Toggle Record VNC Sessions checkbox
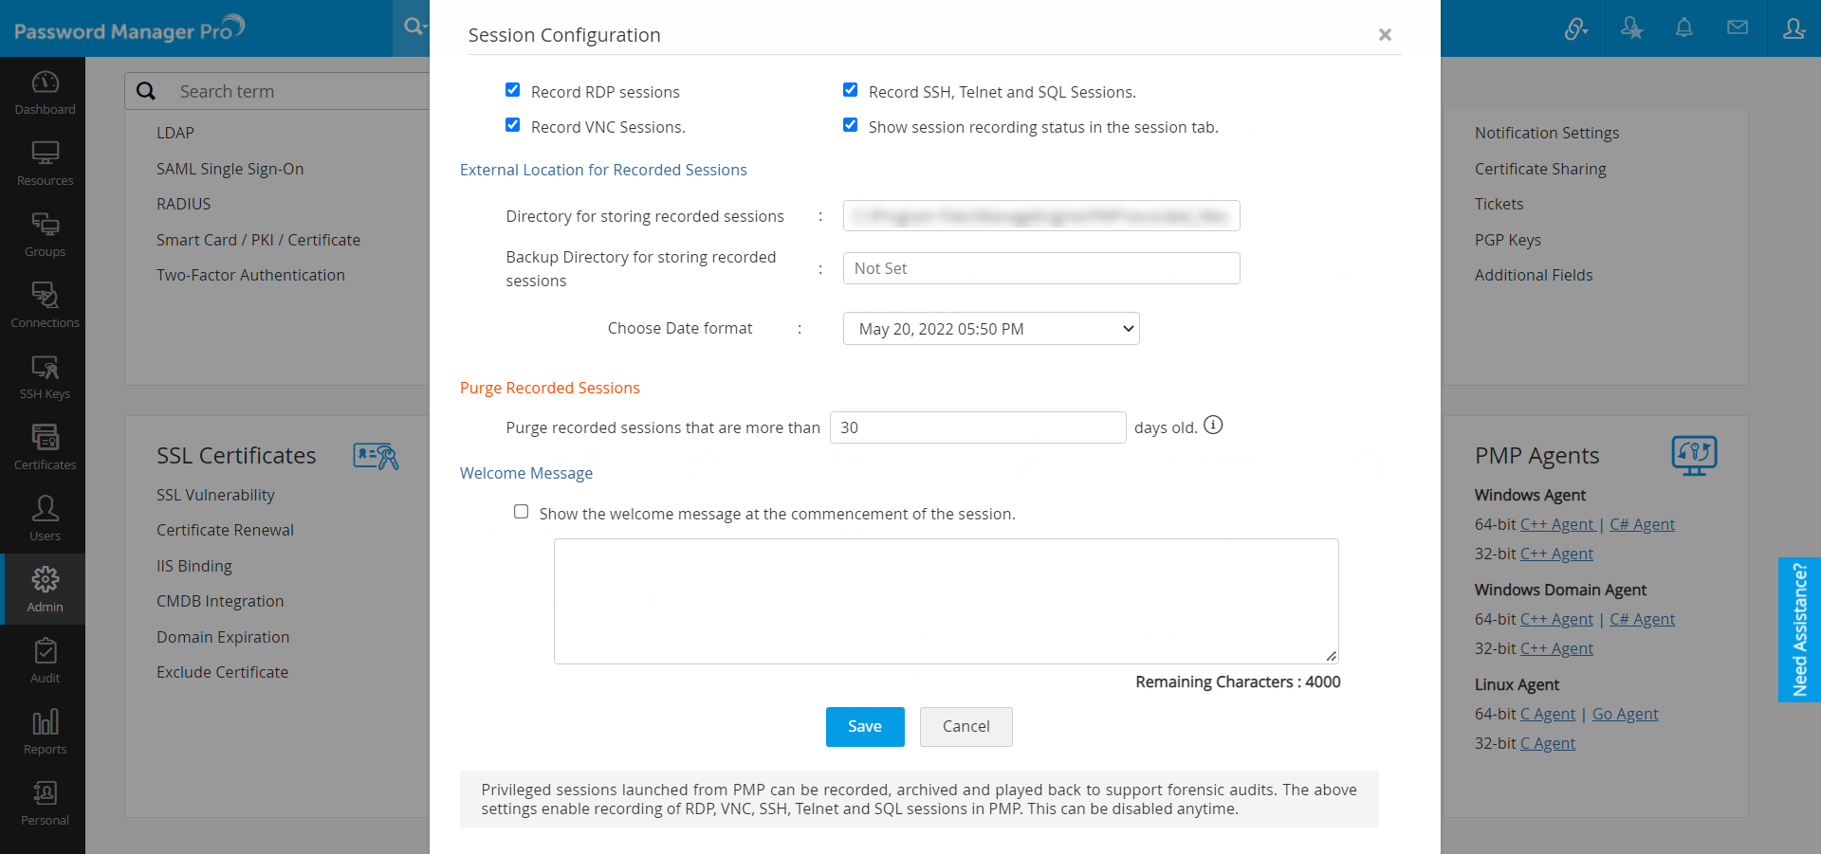The height and width of the screenshot is (854, 1821). click(513, 125)
